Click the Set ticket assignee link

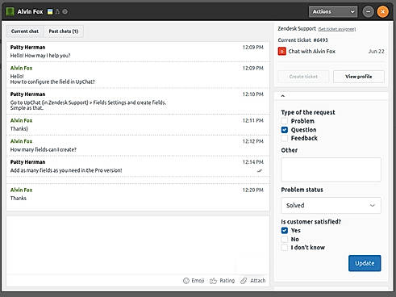pos(337,29)
